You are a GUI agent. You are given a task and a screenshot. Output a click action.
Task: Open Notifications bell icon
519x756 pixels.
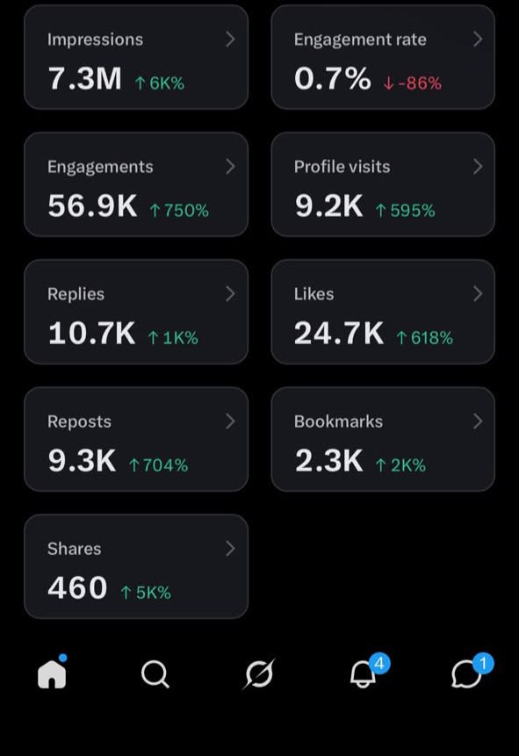(363, 673)
